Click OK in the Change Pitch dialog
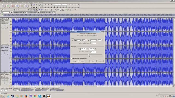 pos(93,61)
